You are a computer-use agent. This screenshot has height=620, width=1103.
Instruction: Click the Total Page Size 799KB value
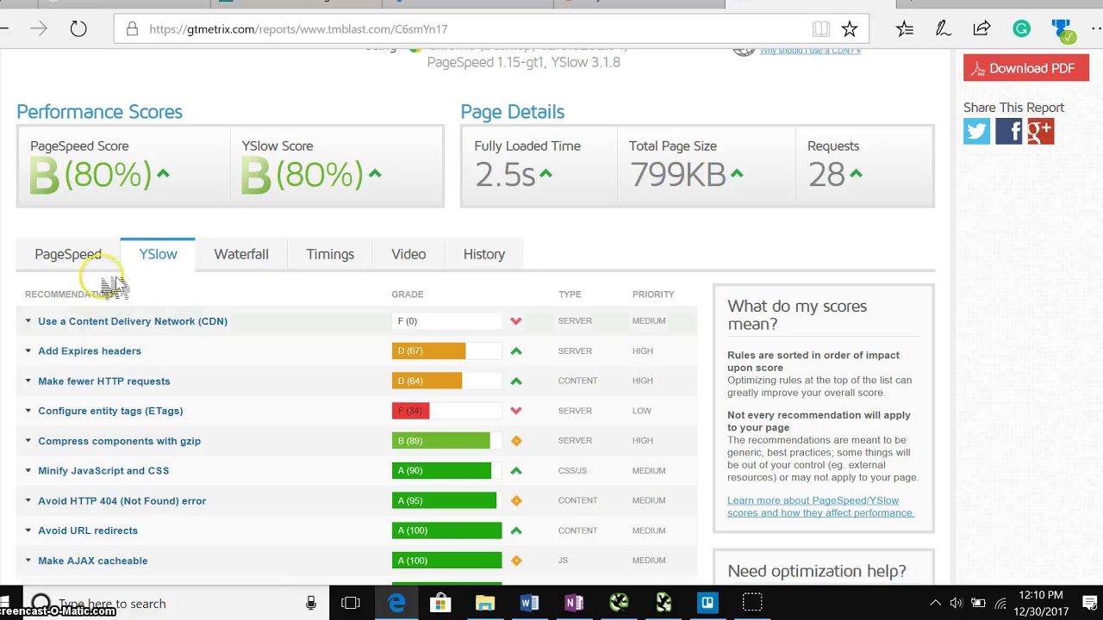pyautogui.click(x=686, y=175)
